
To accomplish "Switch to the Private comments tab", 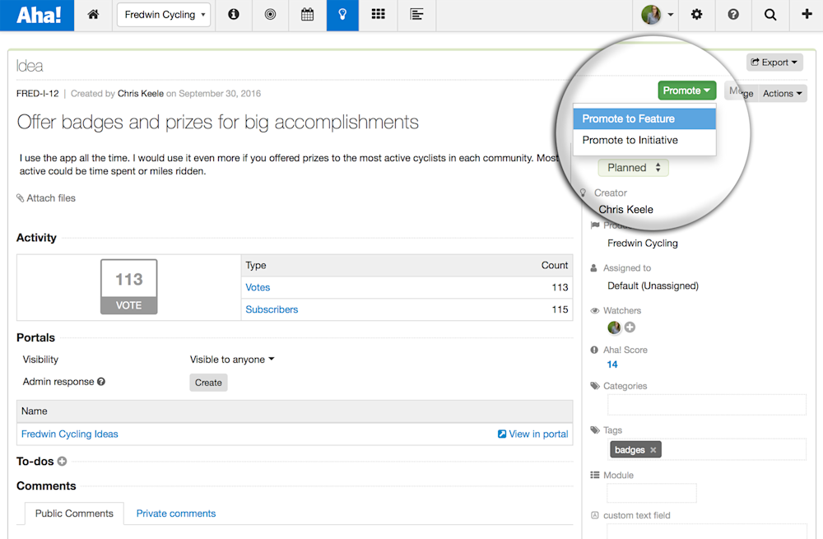I will tap(176, 513).
